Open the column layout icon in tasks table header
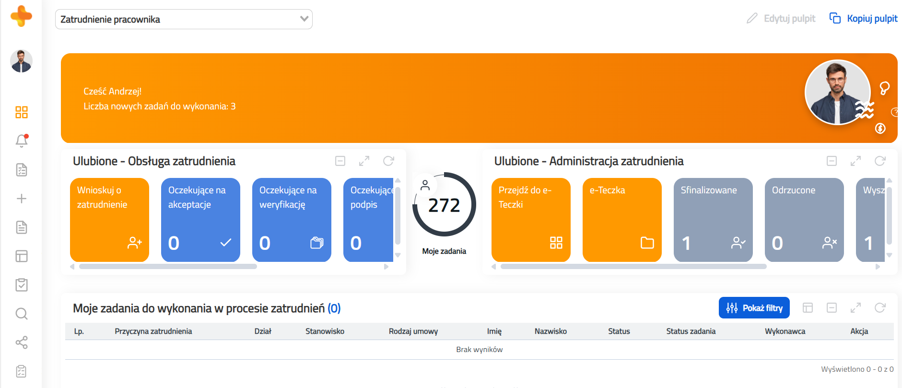Screen dimensions: 902x388 click(x=808, y=308)
